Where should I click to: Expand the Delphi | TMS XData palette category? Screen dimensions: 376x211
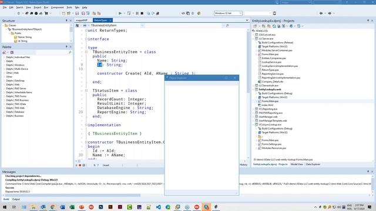4,104
